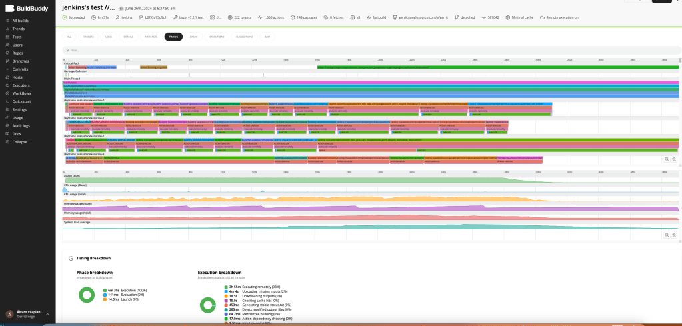Open the Trends sidebar icon
The height and width of the screenshot is (326, 682).
tap(7, 29)
